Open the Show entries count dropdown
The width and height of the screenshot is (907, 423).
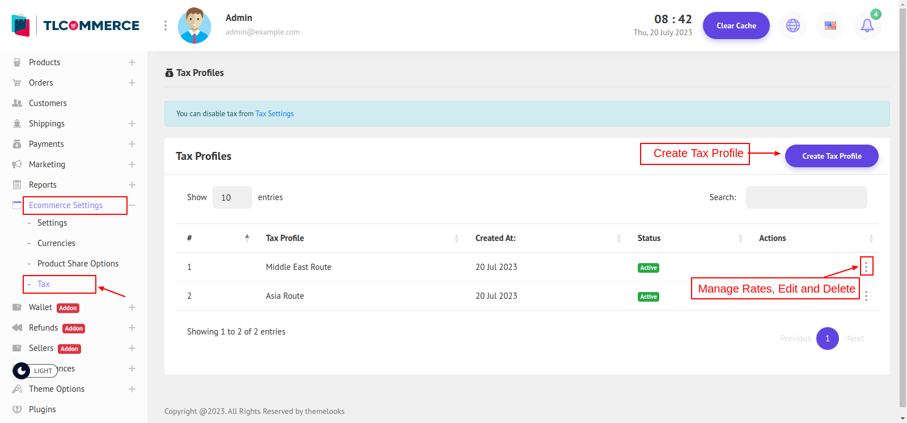[232, 197]
